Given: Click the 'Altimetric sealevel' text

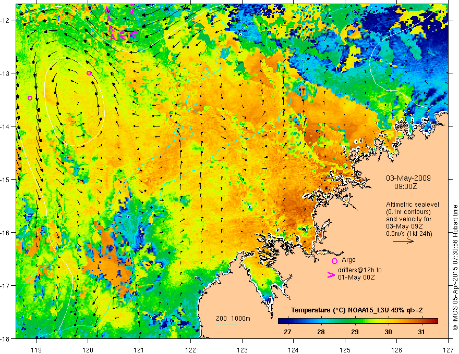Looking at the screenshot, I should pyautogui.click(x=413, y=205).
